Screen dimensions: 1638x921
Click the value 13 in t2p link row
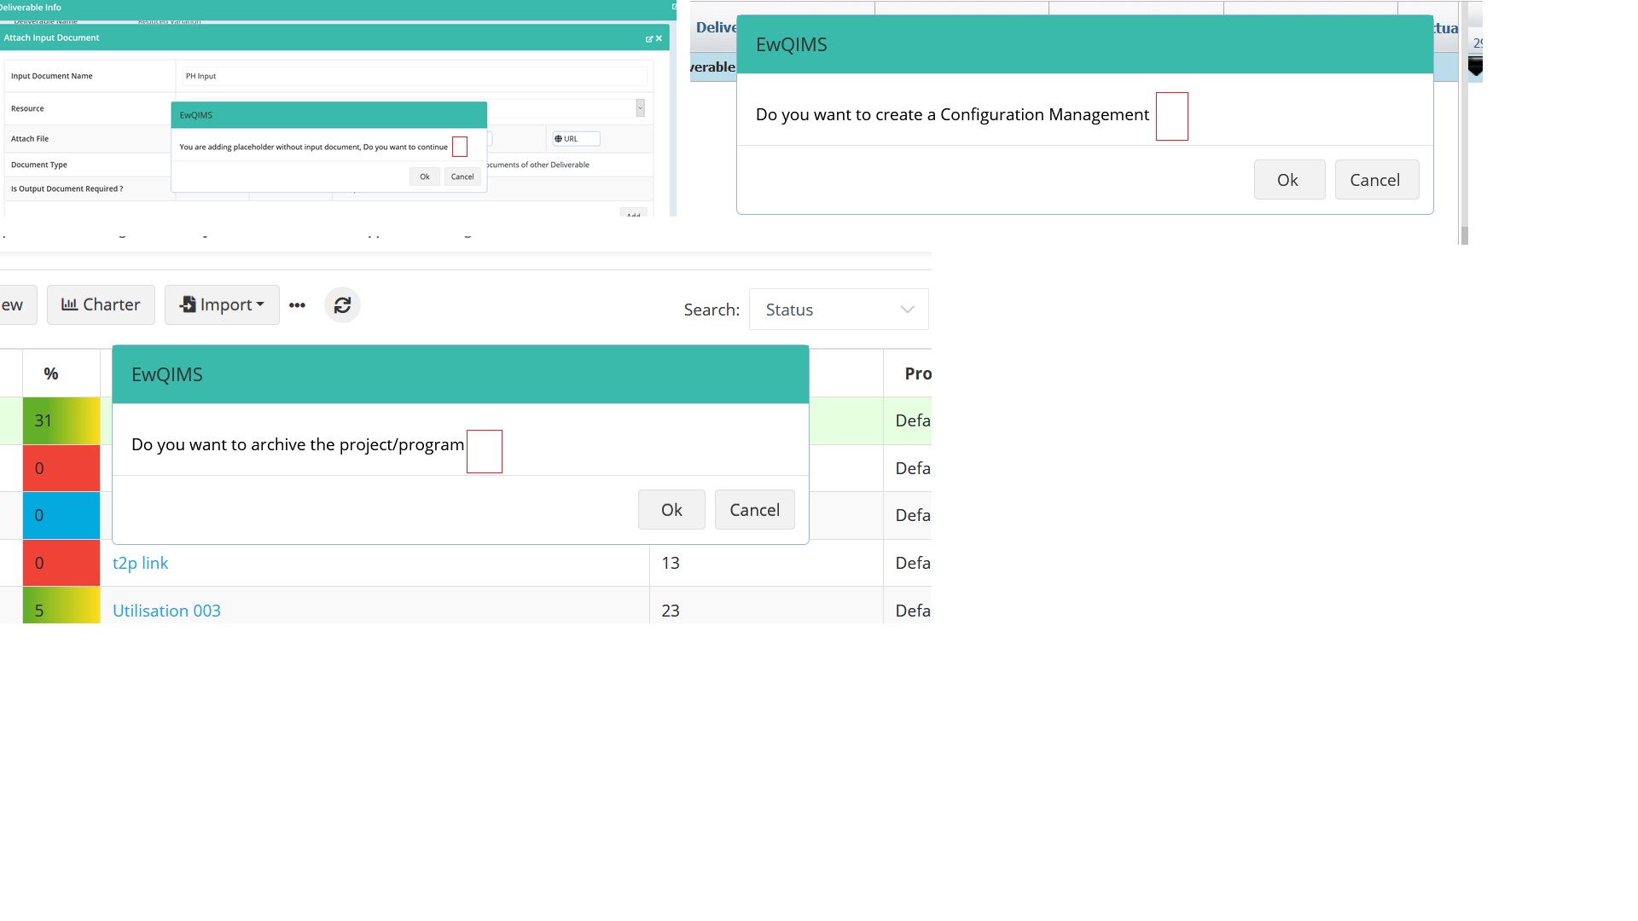[x=671, y=563]
